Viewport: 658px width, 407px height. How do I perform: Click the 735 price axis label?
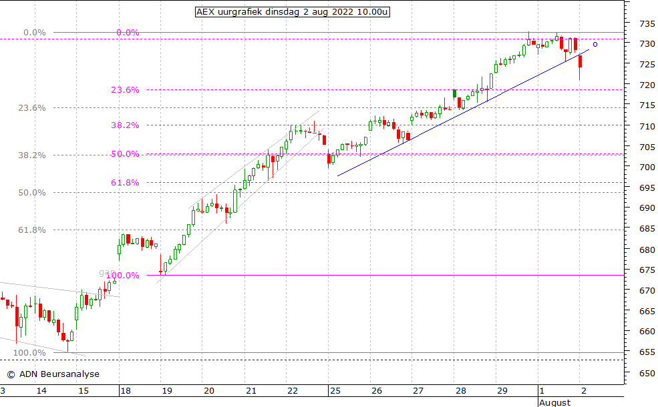coord(646,23)
